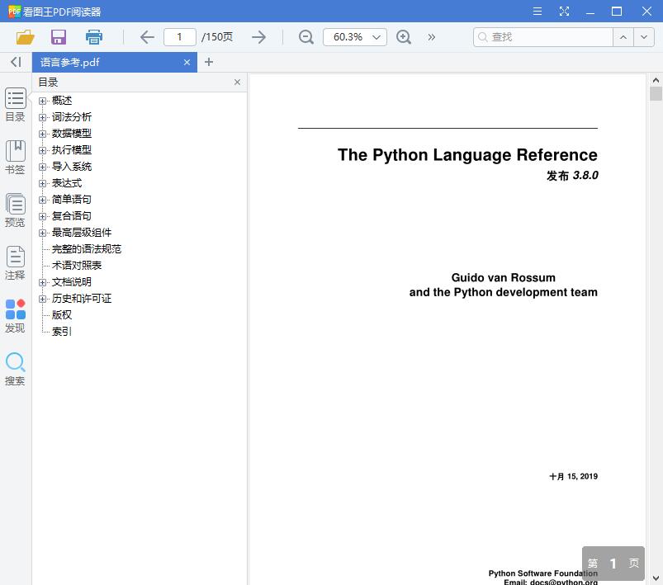Open the hamburger menu in the title bar

point(537,12)
